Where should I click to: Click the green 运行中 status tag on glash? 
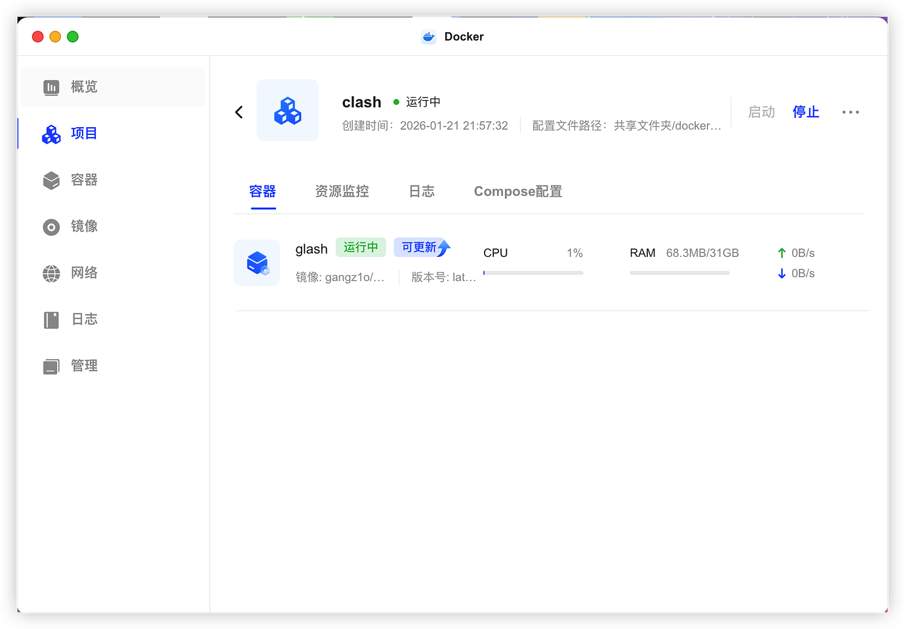[361, 247]
